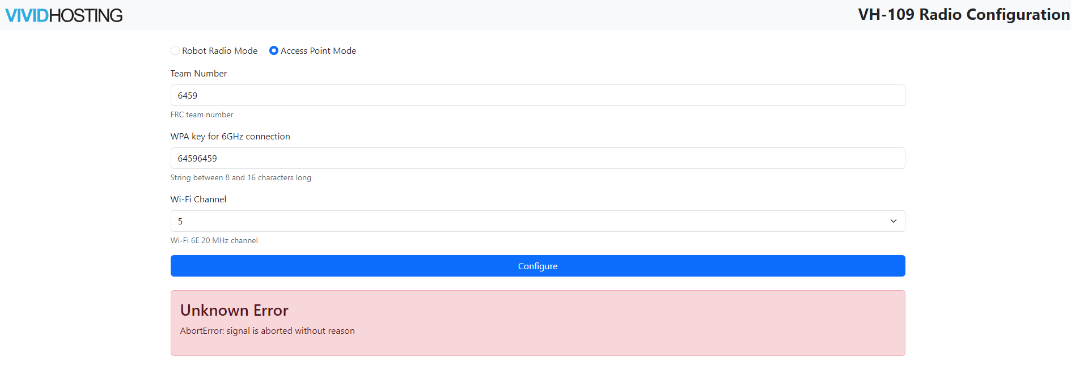Select the Access Point Mode radio button
This screenshot has width=1071, height=382.
point(274,50)
